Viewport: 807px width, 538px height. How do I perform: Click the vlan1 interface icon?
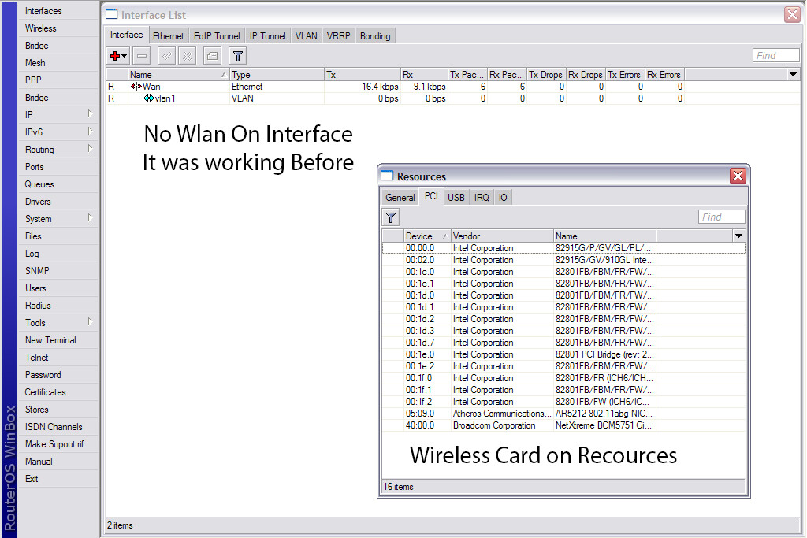coord(148,98)
